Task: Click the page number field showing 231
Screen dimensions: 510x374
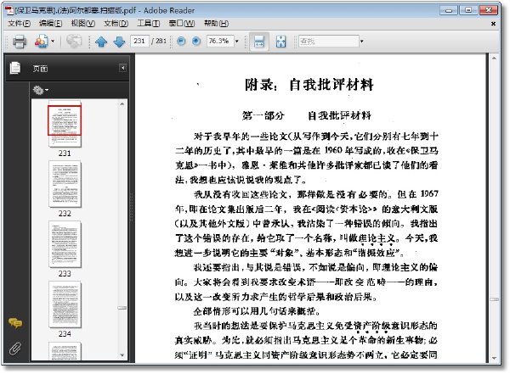Action: (140, 41)
